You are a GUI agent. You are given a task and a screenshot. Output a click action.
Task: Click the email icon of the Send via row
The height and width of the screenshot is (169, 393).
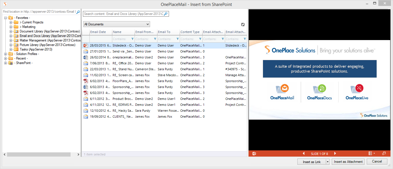coord(86,51)
